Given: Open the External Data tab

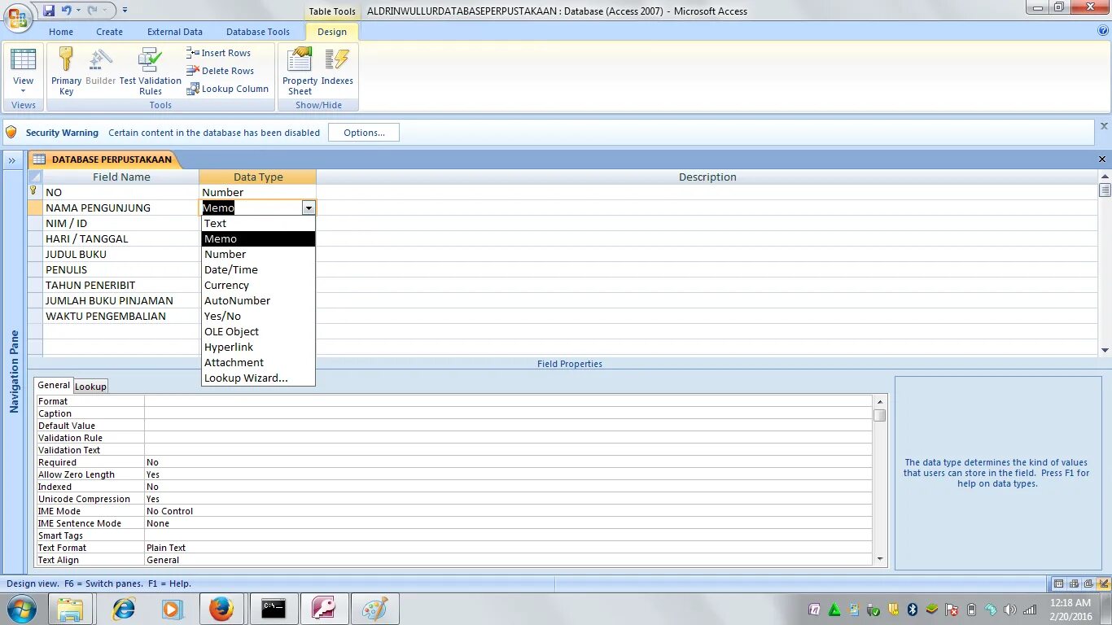Looking at the screenshot, I should (175, 32).
